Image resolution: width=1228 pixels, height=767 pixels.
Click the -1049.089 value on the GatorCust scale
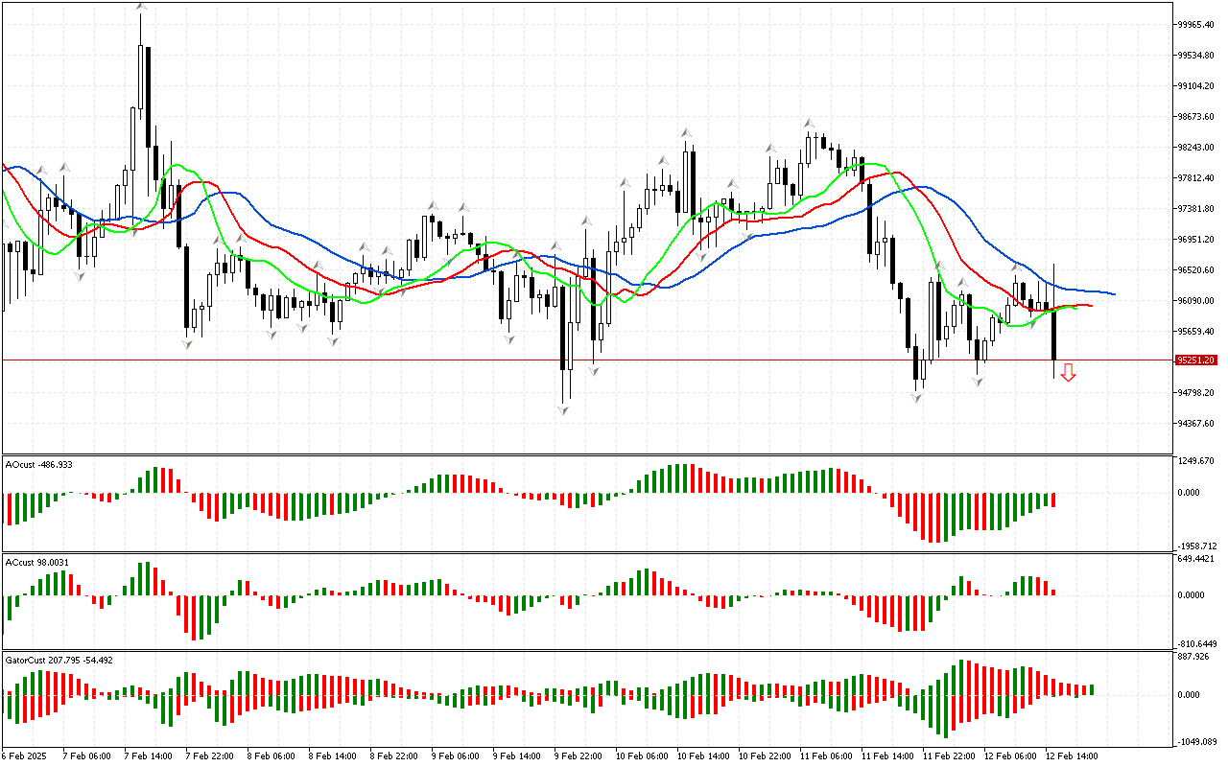coord(1197,741)
